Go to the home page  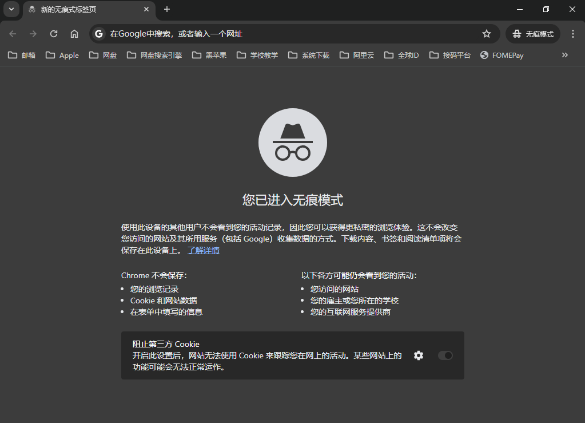74,34
